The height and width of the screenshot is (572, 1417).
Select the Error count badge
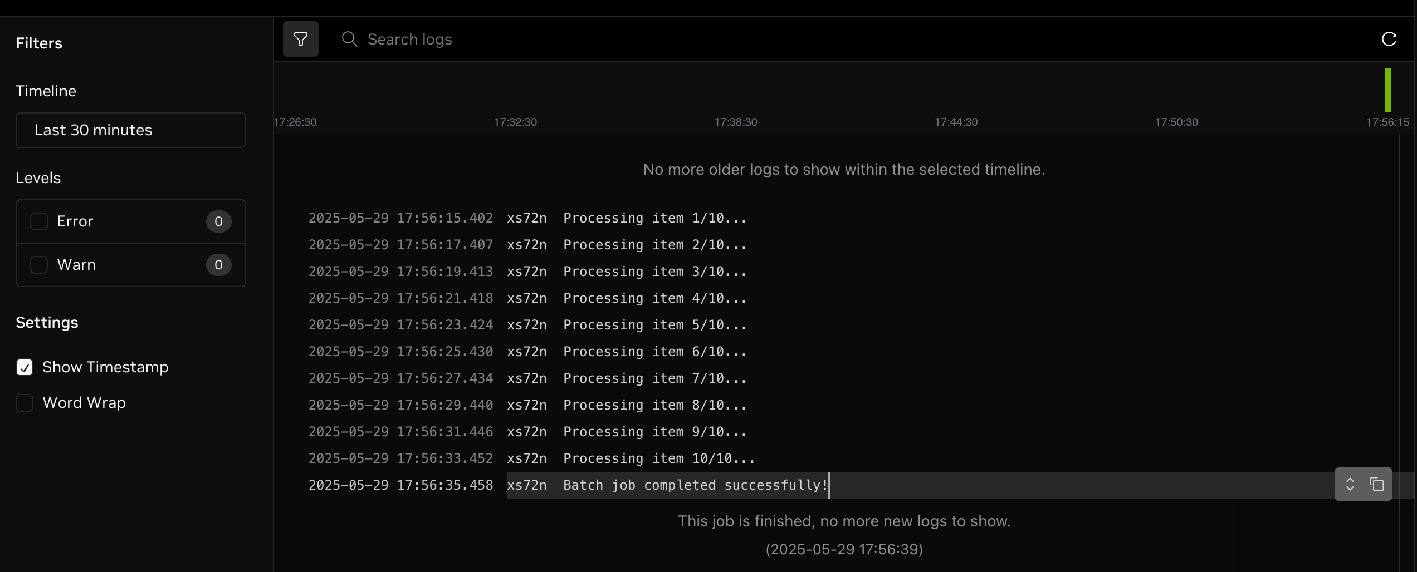tap(218, 221)
